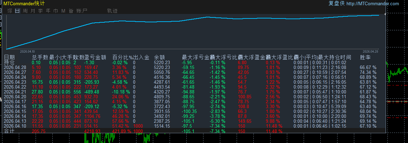The width and height of the screenshot is (408, 143).
Task: Click the total profit 4218.93
Action: click(x=92, y=131)
